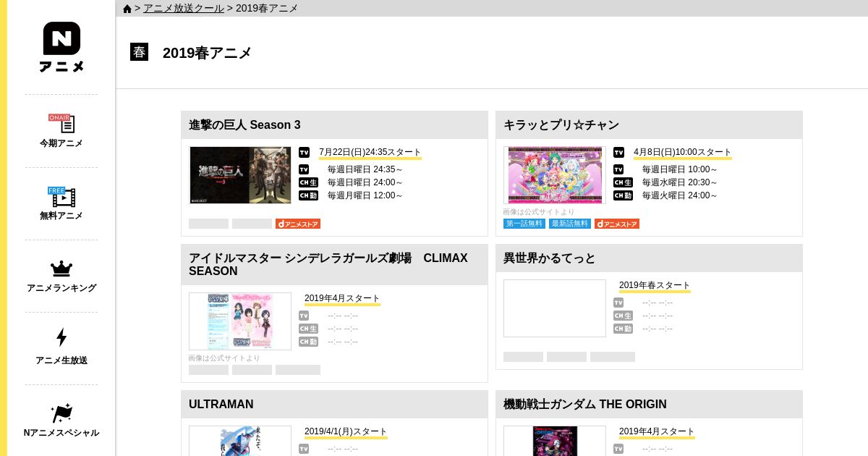Click dアニメストア badge under キラッとプリ☆チャン
Image resolution: width=868 pixels, height=456 pixels.
click(x=617, y=224)
